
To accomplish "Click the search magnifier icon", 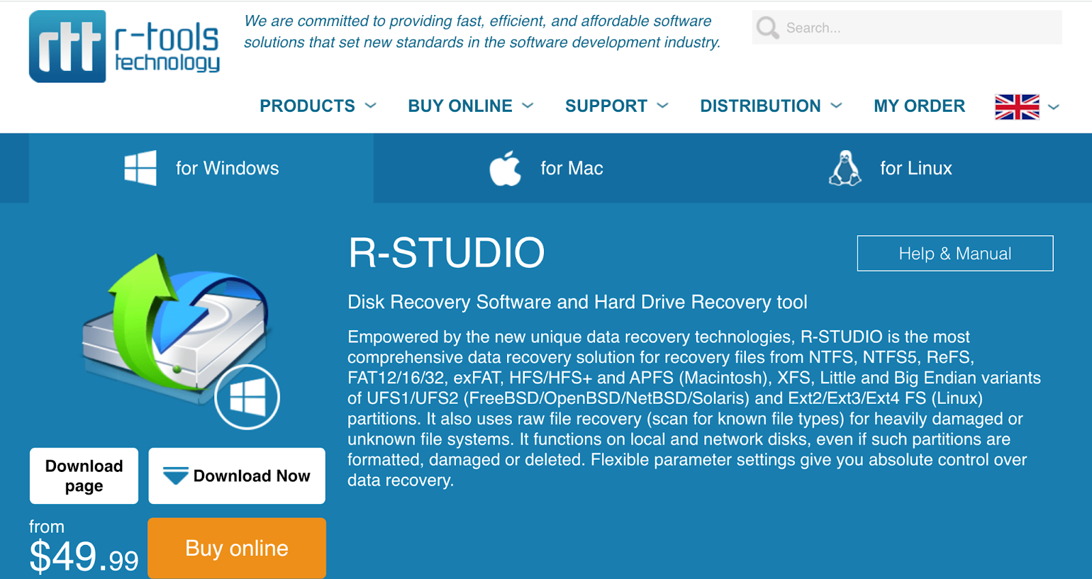I will click(x=768, y=28).
